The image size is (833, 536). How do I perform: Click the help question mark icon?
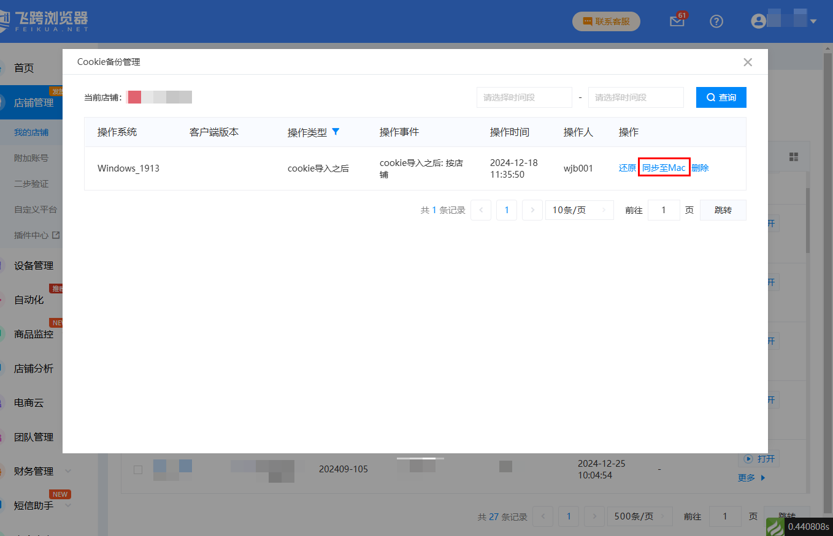716,21
